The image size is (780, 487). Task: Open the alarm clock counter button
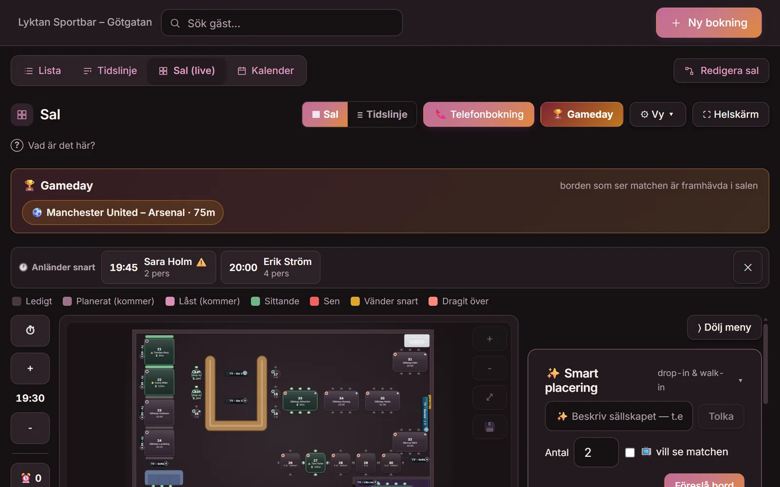coord(30,478)
